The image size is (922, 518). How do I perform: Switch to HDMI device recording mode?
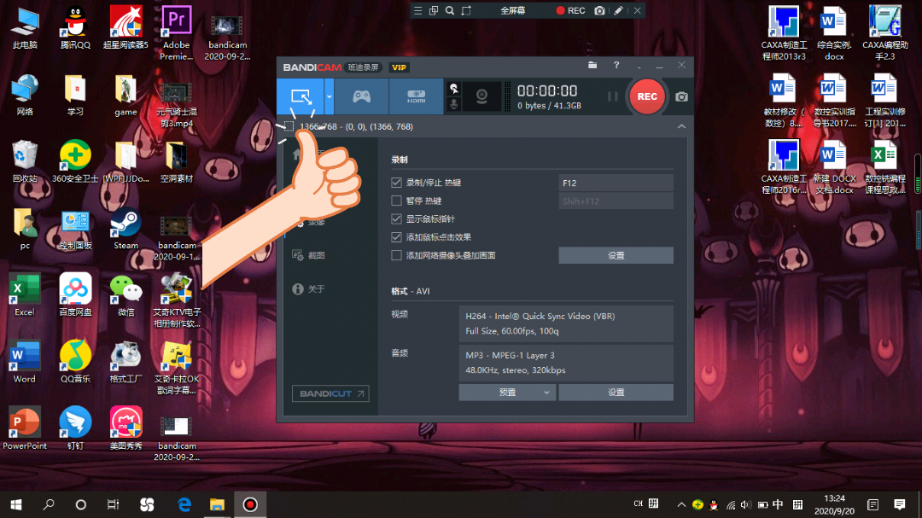416,96
